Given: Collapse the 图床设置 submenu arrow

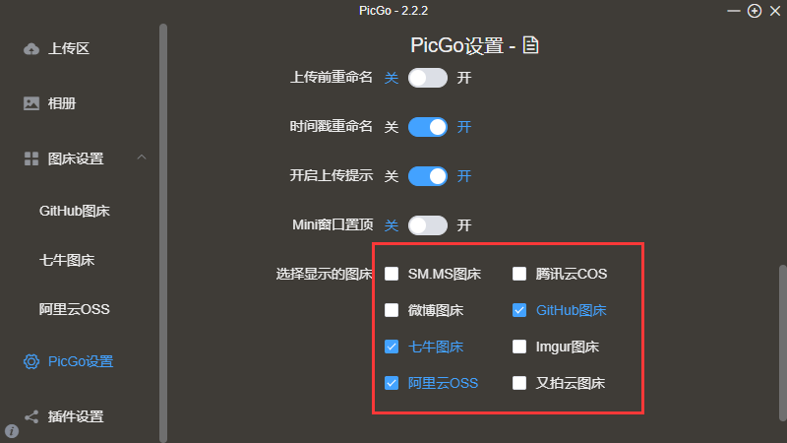Looking at the screenshot, I should tap(142, 158).
